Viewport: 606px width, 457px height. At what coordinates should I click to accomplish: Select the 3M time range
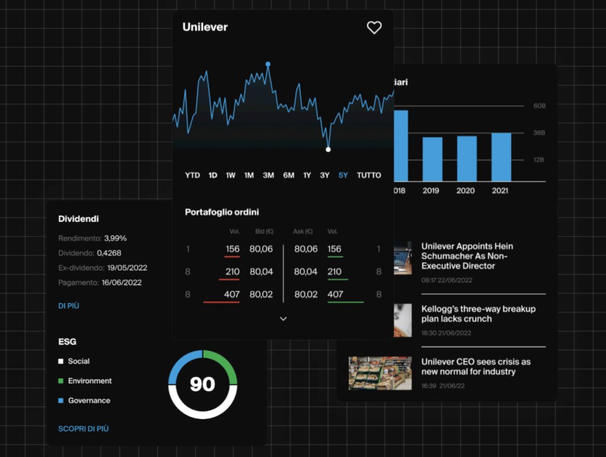tap(268, 175)
